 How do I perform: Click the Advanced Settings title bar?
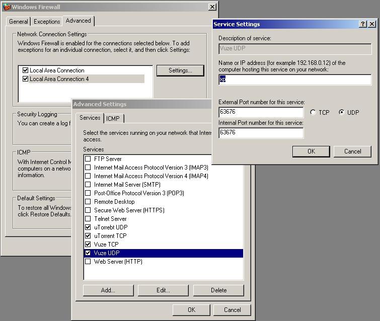coord(142,104)
